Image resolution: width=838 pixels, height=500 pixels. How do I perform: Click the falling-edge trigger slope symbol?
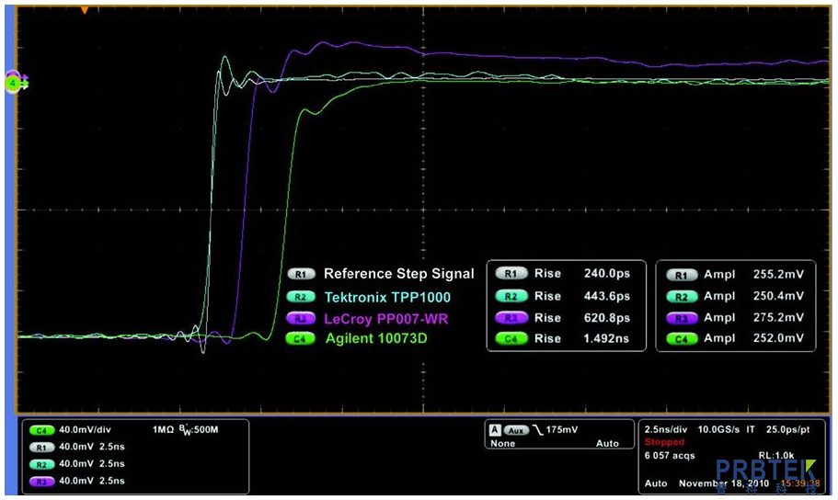click(538, 430)
